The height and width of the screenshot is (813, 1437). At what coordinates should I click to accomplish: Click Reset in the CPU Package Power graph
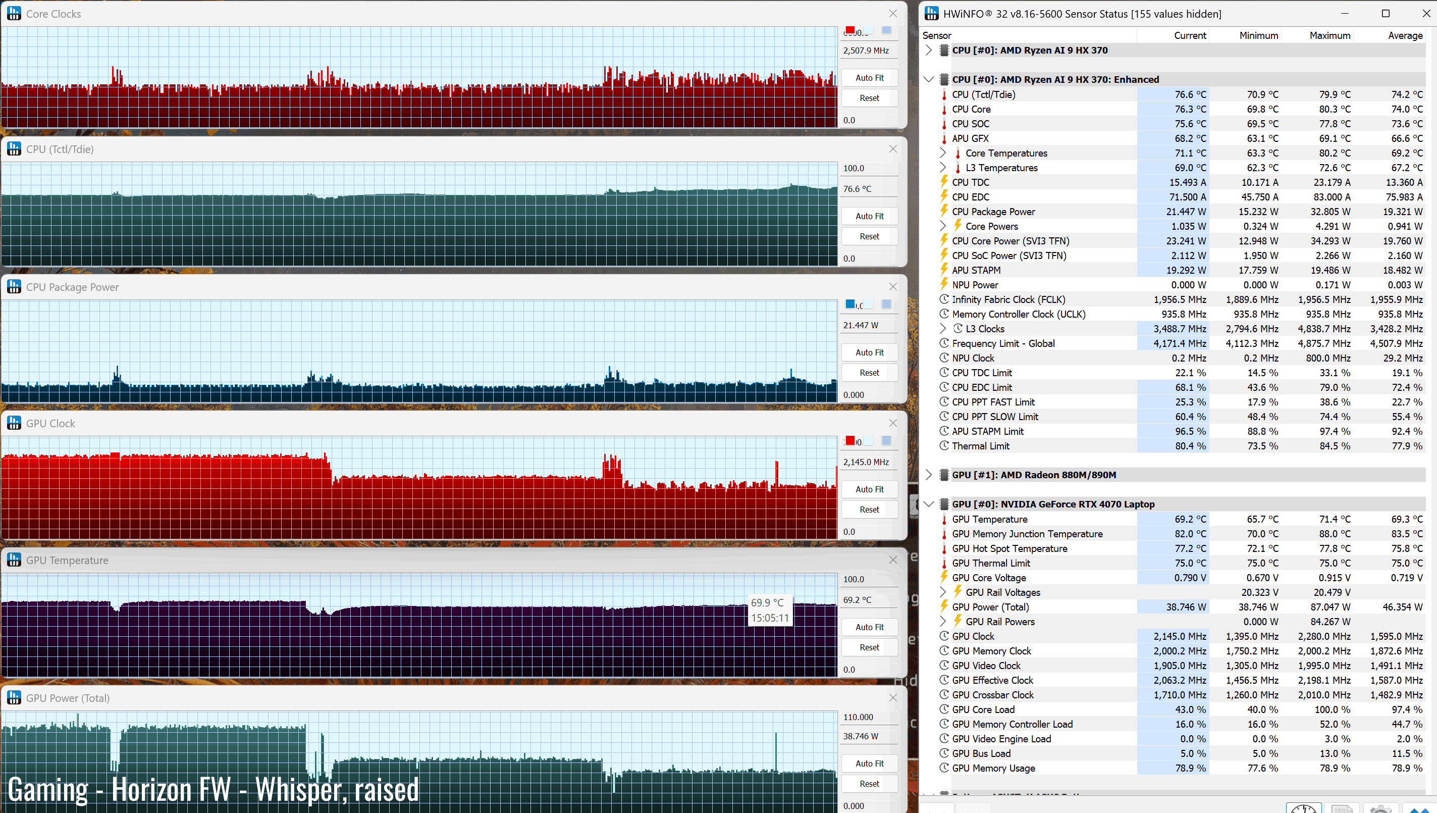[870, 373]
